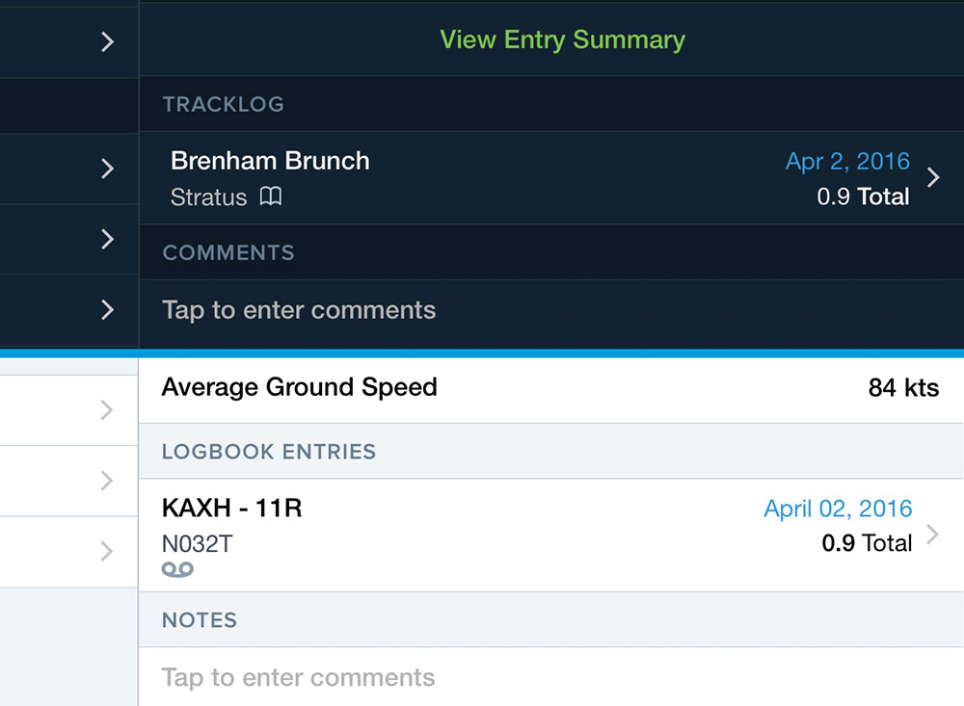Open View Entry Summary

point(562,39)
